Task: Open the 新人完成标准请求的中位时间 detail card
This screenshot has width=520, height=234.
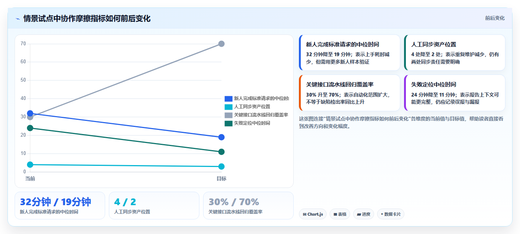Action: [x=349, y=53]
